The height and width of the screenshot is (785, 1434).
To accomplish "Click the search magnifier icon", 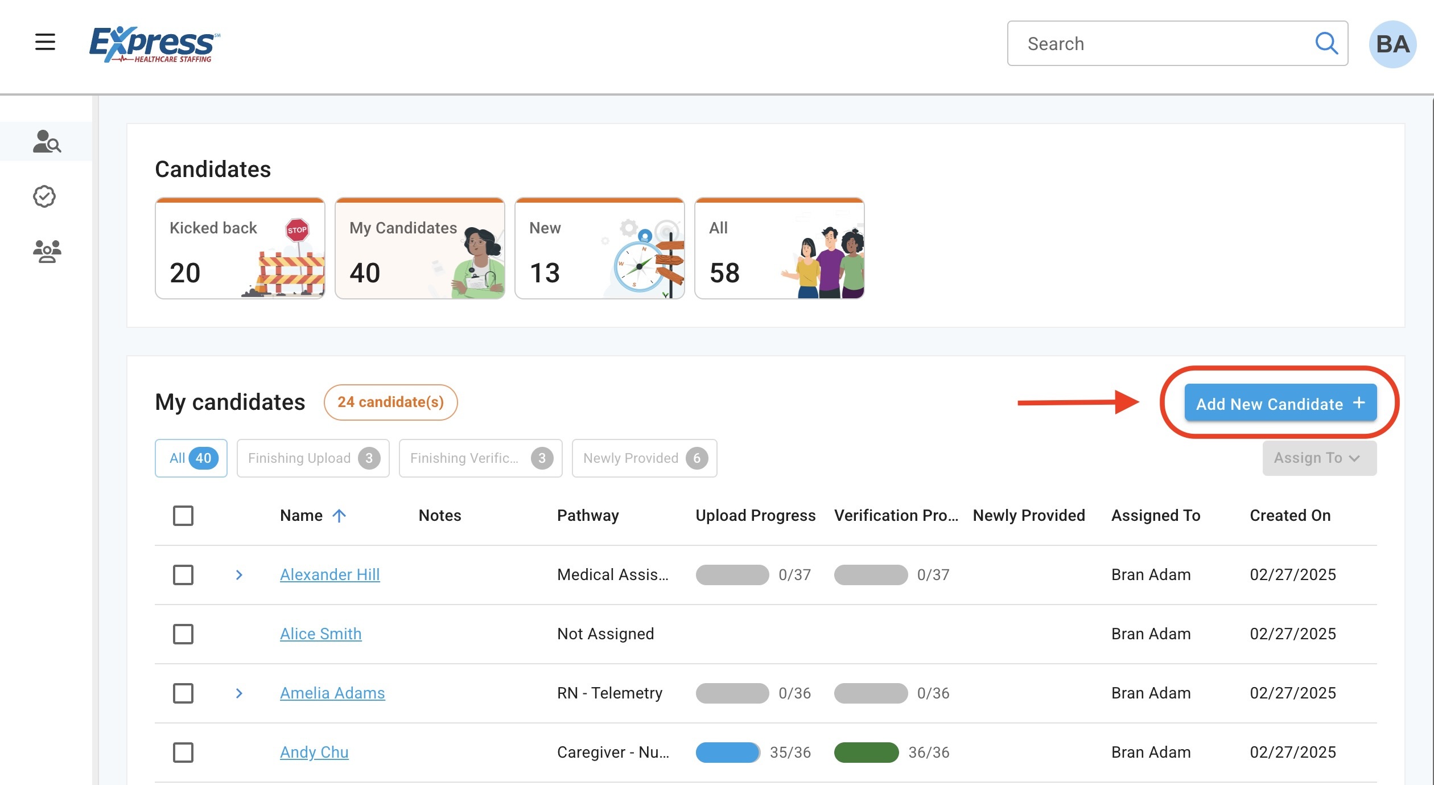I will coord(1326,43).
